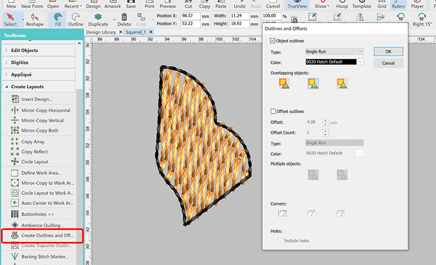Image resolution: width=436 pixels, height=265 pixels.
Task: Confirm dialog with OK button
Action: [388, 51]
